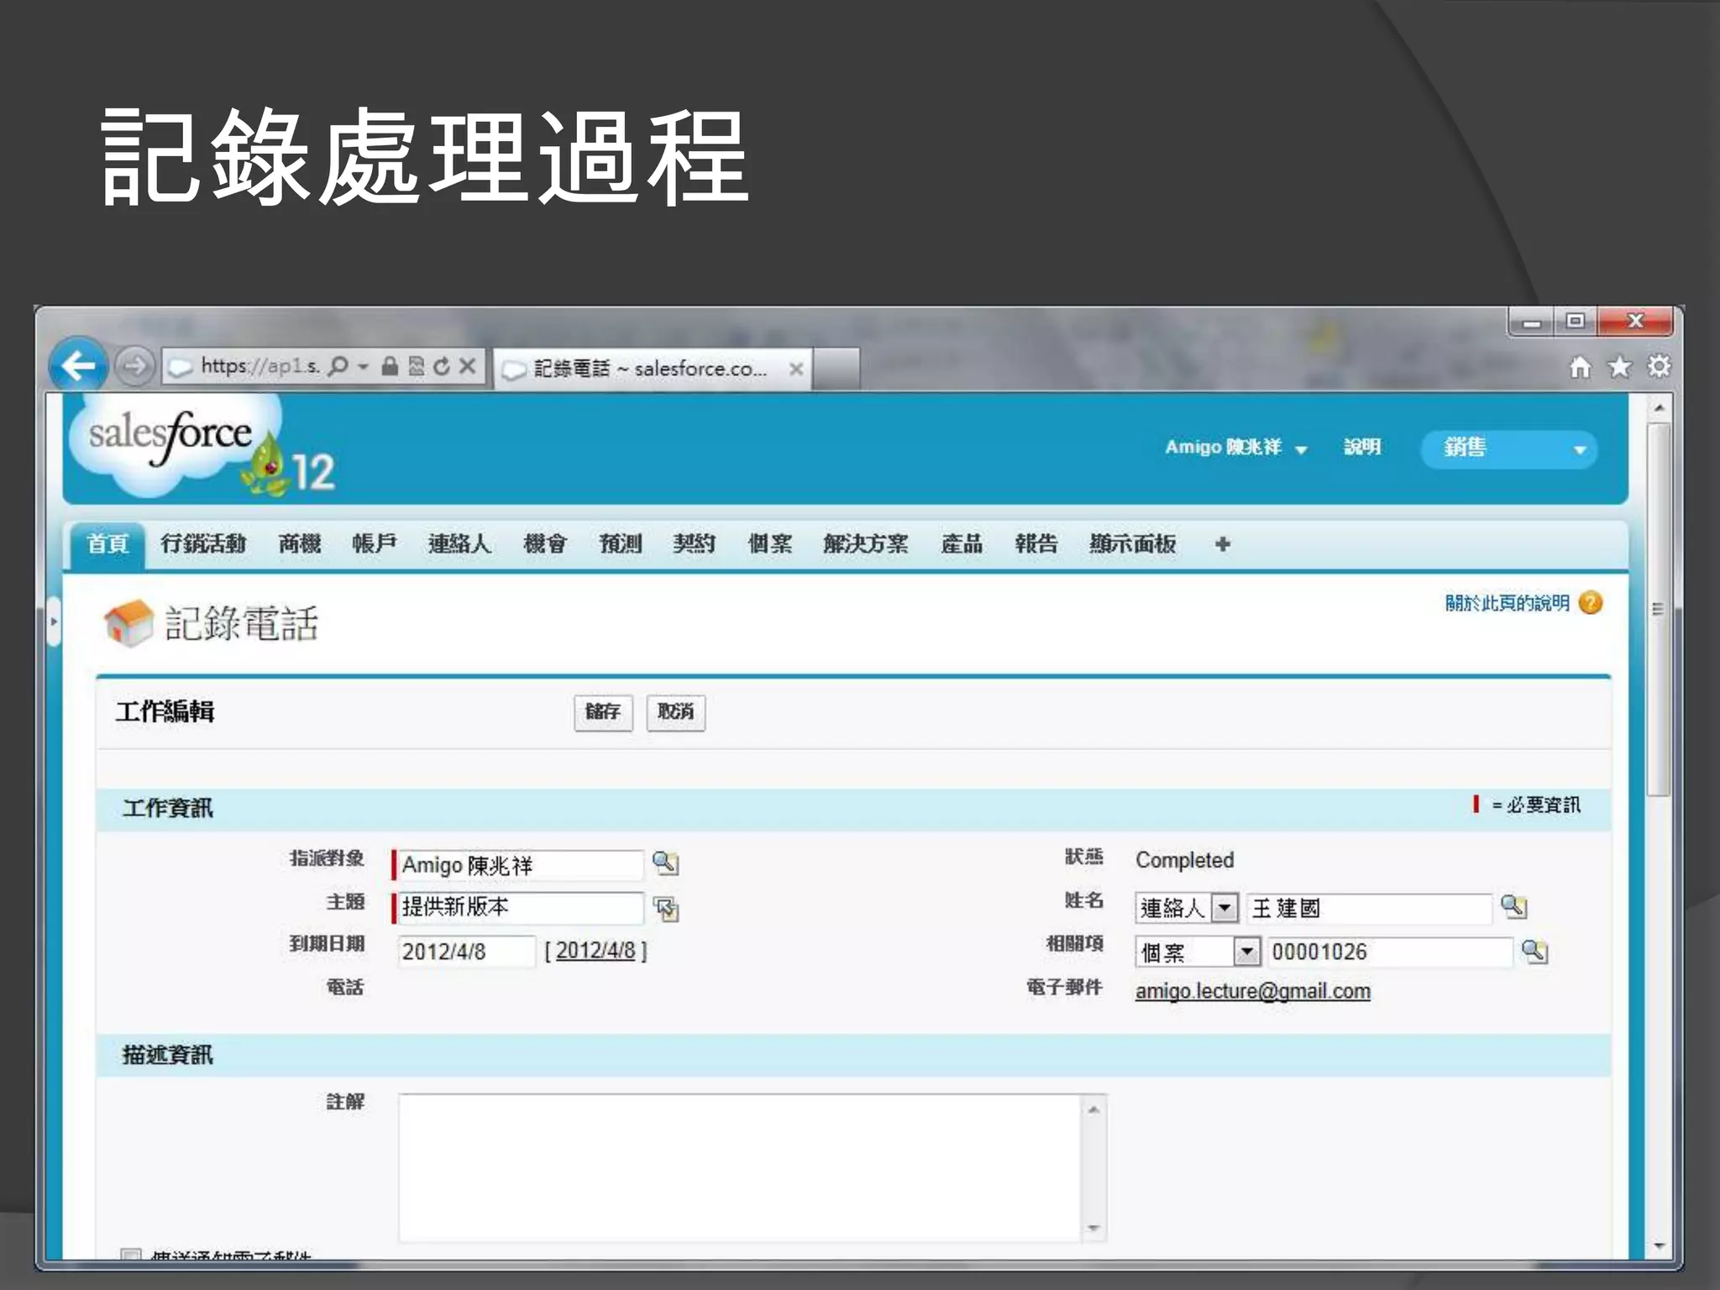Open the 預測 tab

[621, 544]
